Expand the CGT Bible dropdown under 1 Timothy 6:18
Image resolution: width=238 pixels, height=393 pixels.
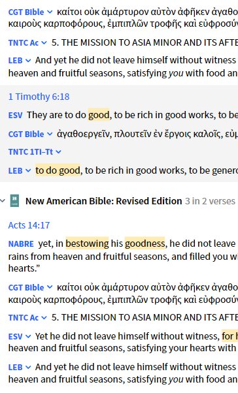coord(50,134)
